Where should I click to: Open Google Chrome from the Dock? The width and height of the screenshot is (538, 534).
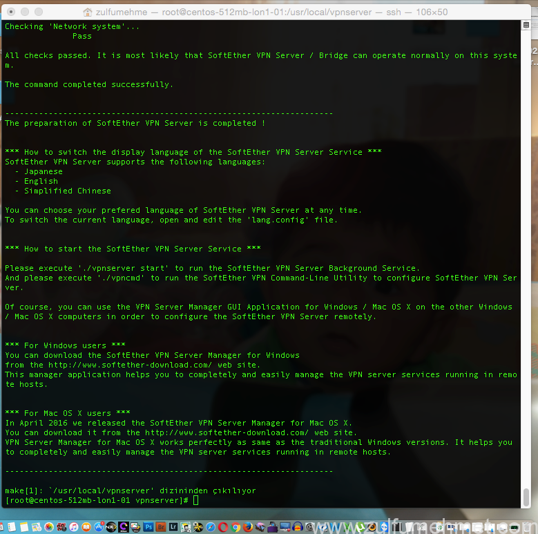(x=236, y=527)
